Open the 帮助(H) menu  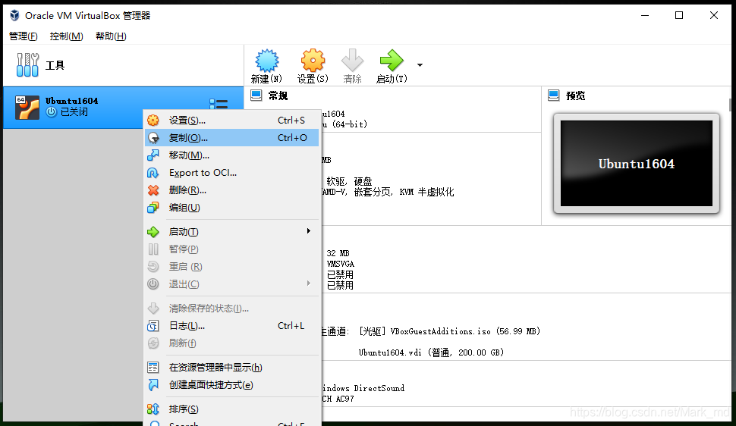111,36
